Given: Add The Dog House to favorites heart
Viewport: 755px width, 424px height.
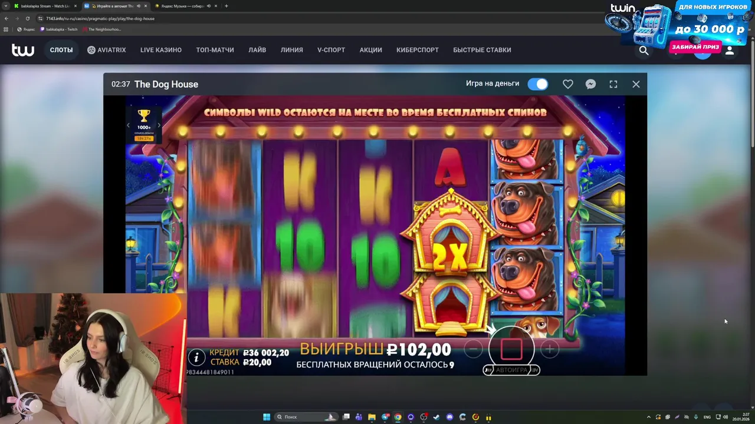Looking at the screenshot, I should point(567,84).
